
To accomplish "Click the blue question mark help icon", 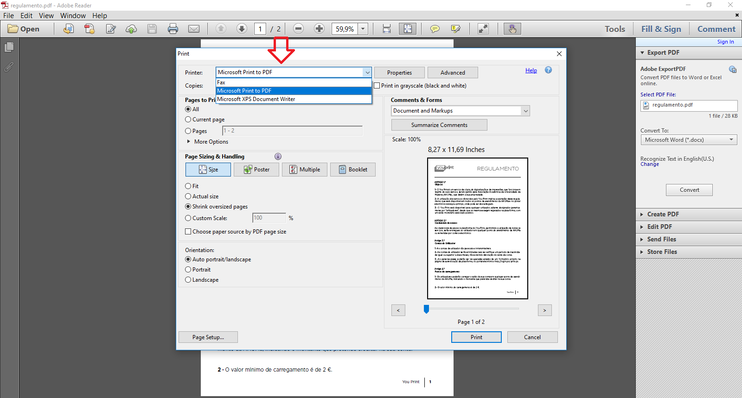I will click(x=548, y=70).
